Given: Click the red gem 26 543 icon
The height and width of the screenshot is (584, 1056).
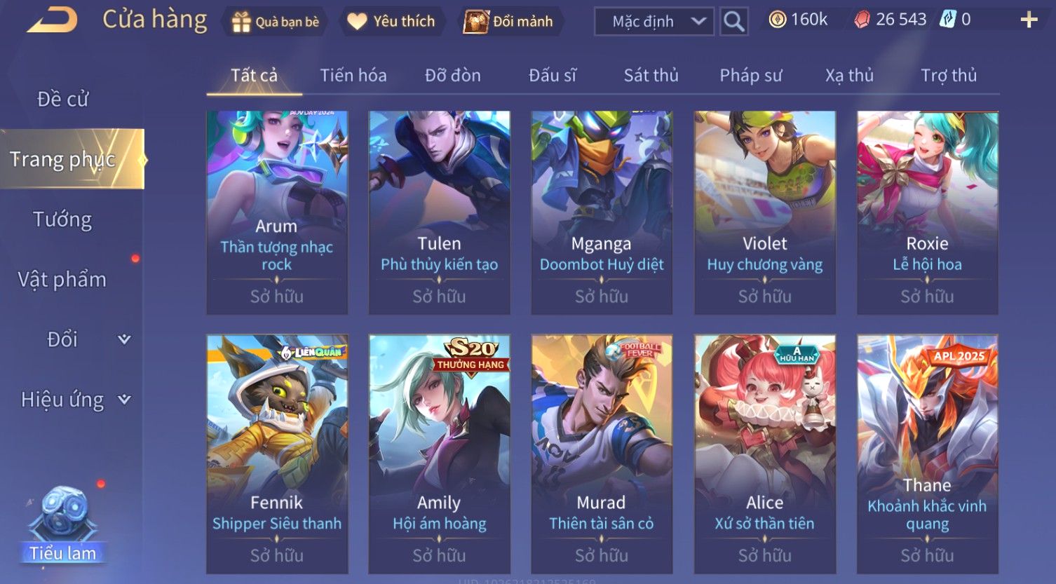Looking at the screenshot, I should pos(862,20).
